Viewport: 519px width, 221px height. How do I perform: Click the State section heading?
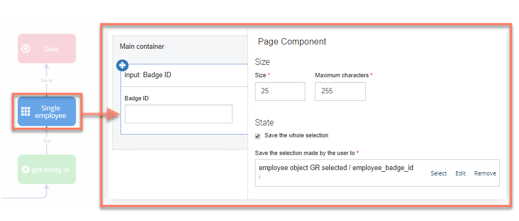click(x=265, y=122)
